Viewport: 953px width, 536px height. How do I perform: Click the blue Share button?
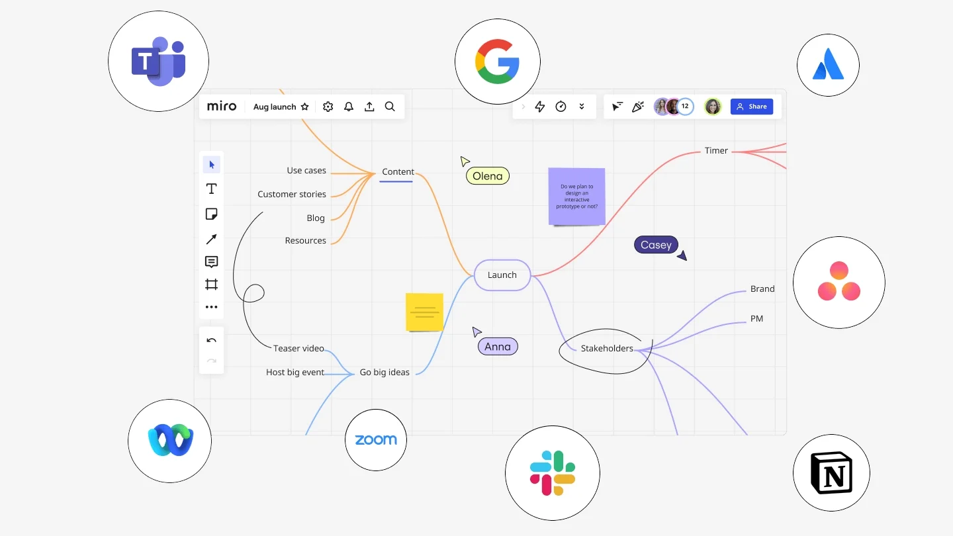(752, 107)
